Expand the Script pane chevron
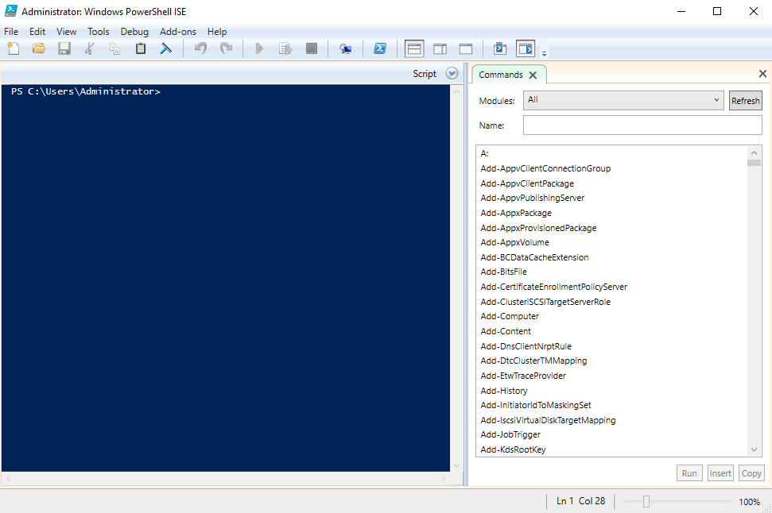 pos(452,74)
